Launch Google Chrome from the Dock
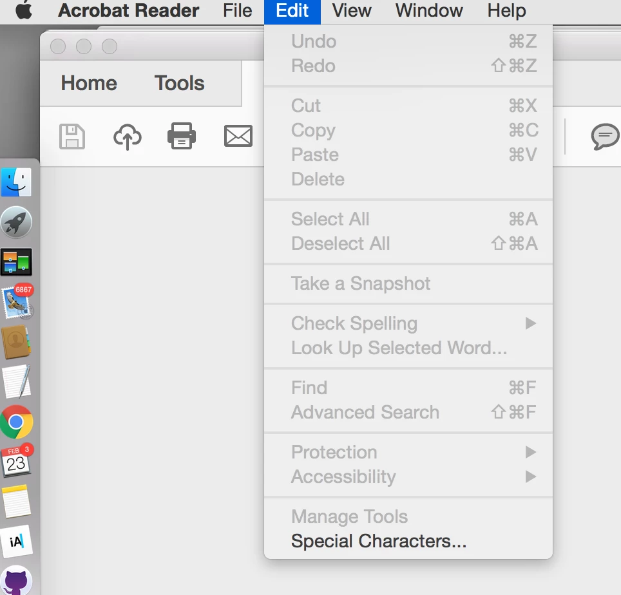 16,422
